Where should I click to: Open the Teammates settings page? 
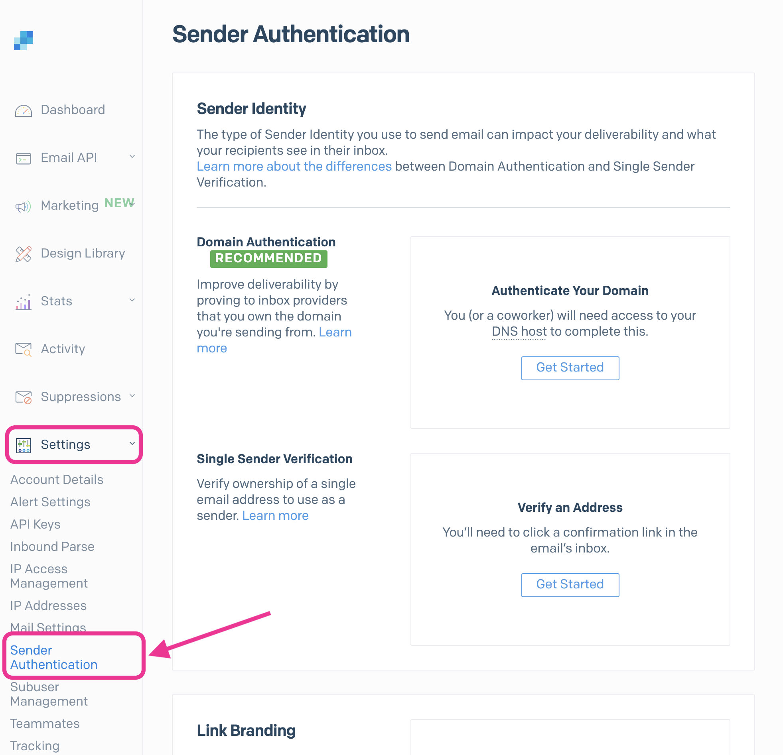44,724
